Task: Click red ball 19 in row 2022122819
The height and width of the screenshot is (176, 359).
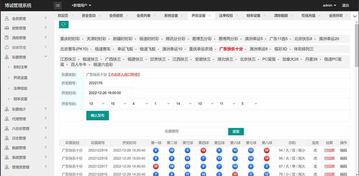Action: 203,151
